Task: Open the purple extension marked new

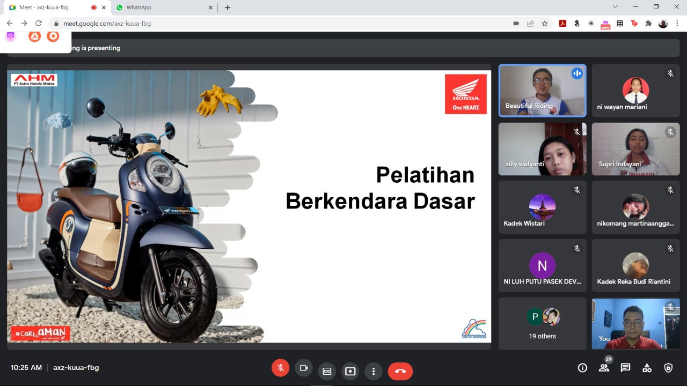Action: tap(605, 24)
